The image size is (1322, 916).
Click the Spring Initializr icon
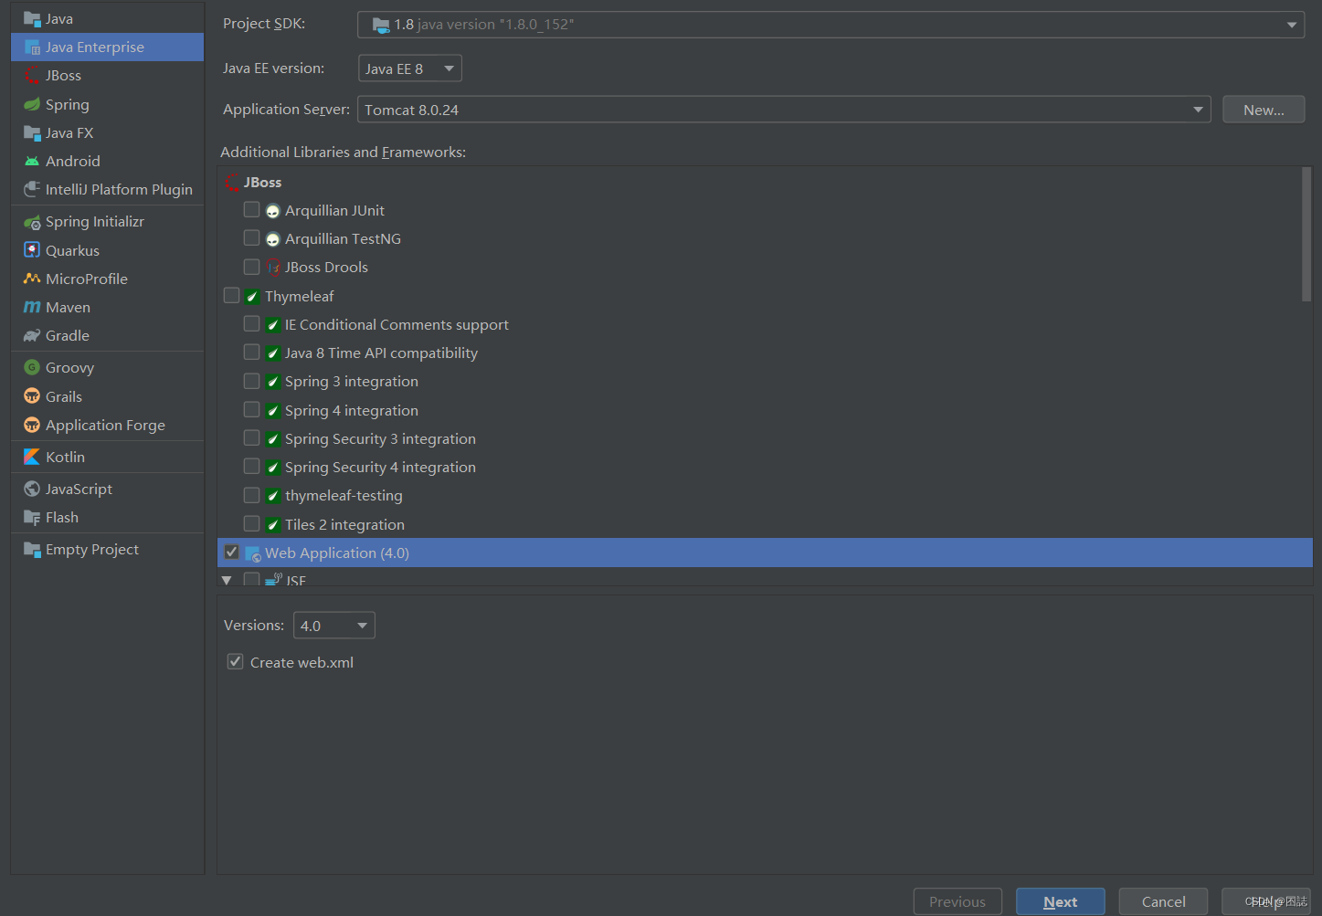(32, 222)
